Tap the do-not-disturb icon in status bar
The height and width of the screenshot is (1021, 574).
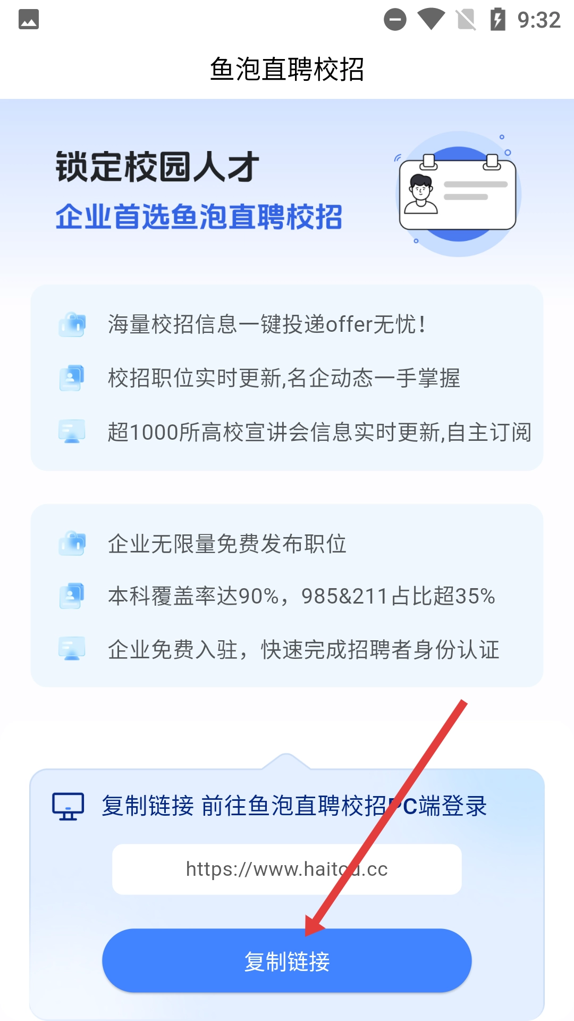395,20
